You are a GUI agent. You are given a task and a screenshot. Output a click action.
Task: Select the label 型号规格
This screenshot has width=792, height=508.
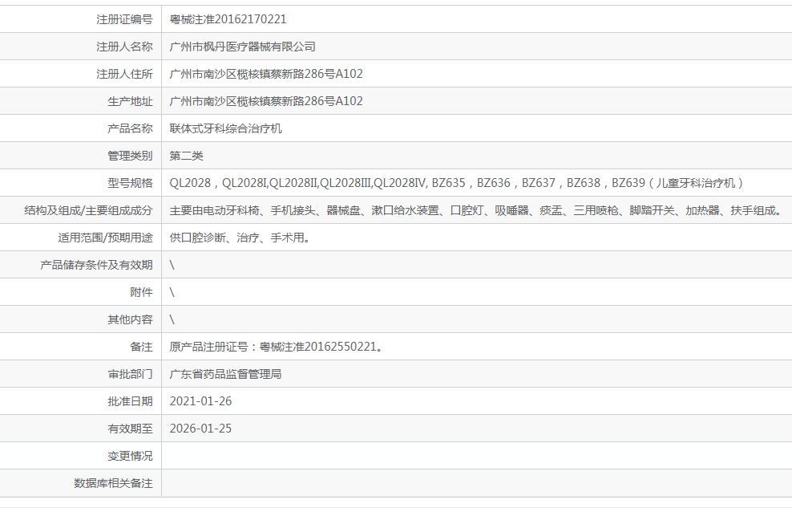[130, 183]
